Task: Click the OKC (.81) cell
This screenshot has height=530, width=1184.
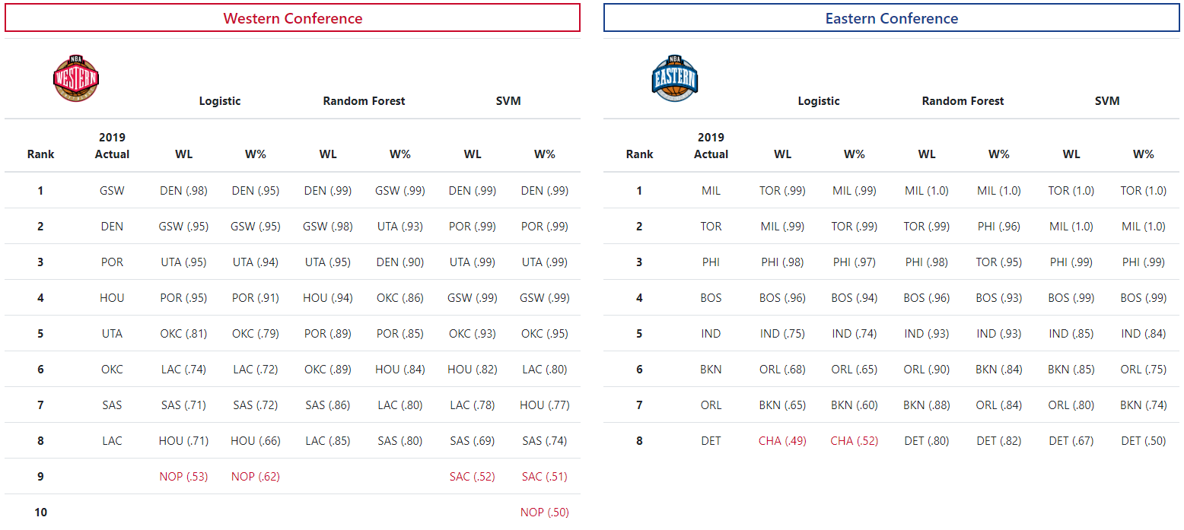Action: 183,334
